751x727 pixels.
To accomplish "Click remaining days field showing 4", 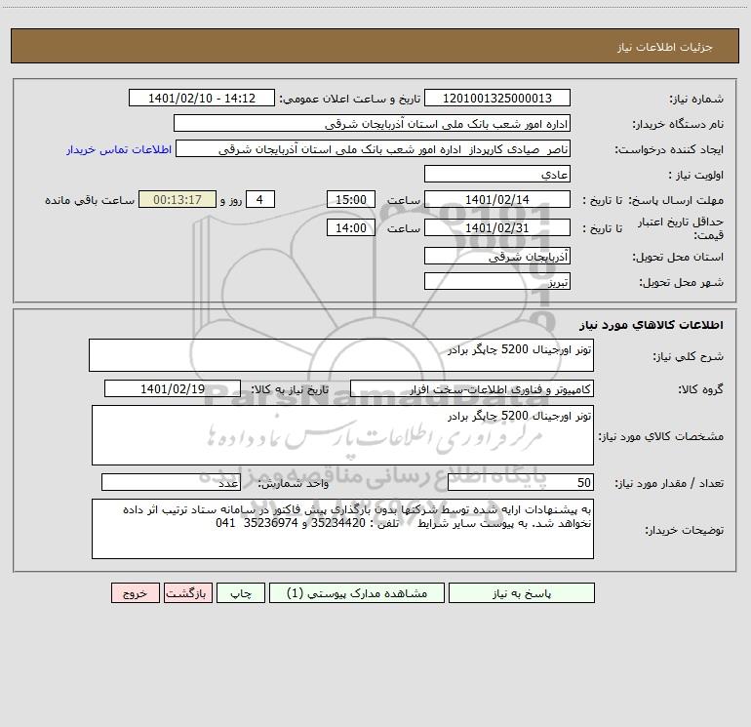I will click(x=260, y=199).
